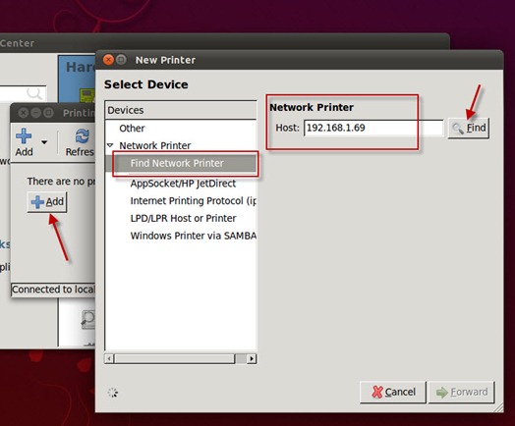This screenshot has width=515, height=426.
Task: Click the Printing window close button
Action: coord(23,113)
